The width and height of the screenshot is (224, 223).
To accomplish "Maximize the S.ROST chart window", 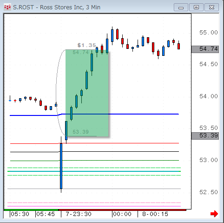I will point(196,7).
